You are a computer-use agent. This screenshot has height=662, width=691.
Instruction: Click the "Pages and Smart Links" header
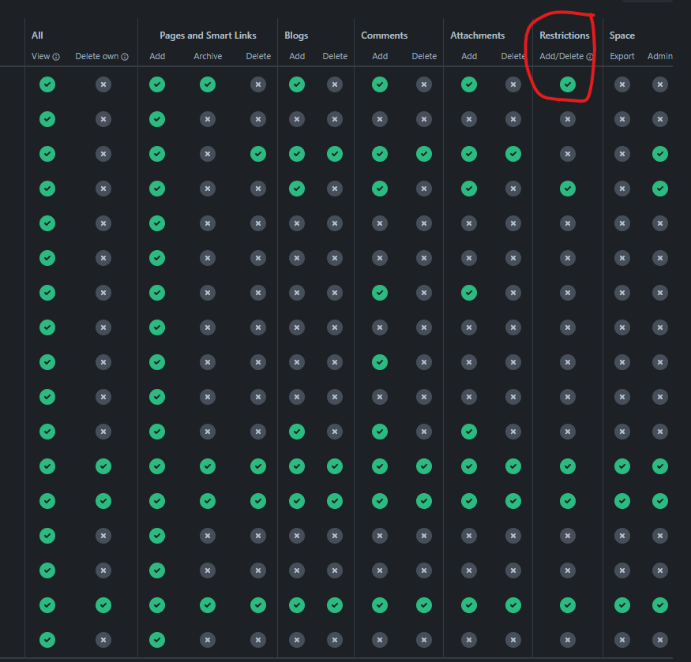pyautogui.click(x=208, y=35)
